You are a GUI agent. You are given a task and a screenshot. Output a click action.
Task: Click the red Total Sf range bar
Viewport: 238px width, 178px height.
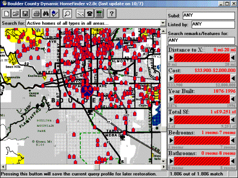pyautogui.click(x=202, y=120)
